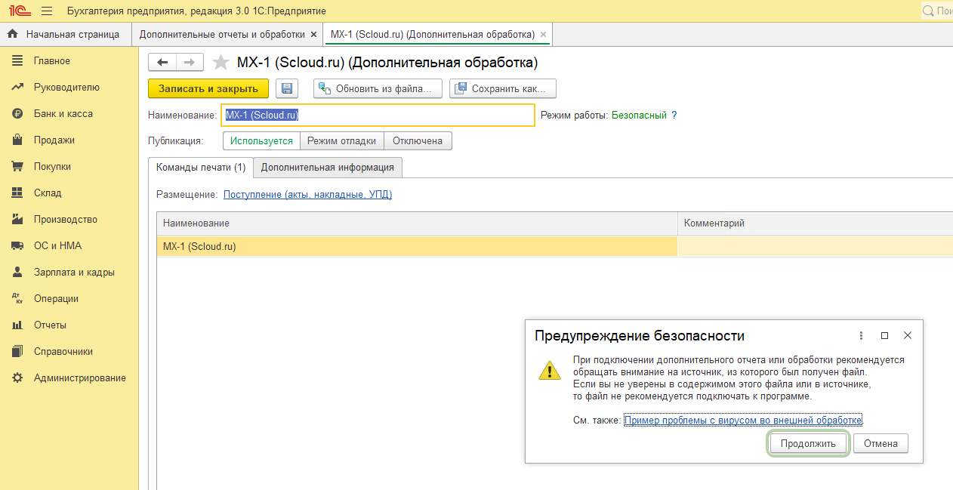
Task: Go back with the left arrow button
Action: click(162, 62)
